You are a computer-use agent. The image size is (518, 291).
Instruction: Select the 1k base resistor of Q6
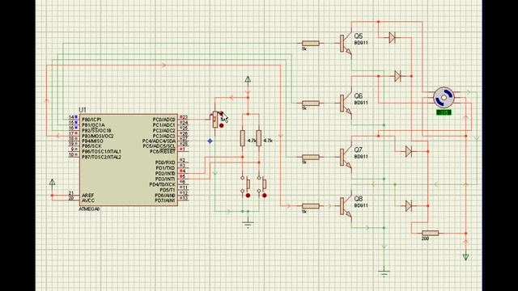(311, 103)
